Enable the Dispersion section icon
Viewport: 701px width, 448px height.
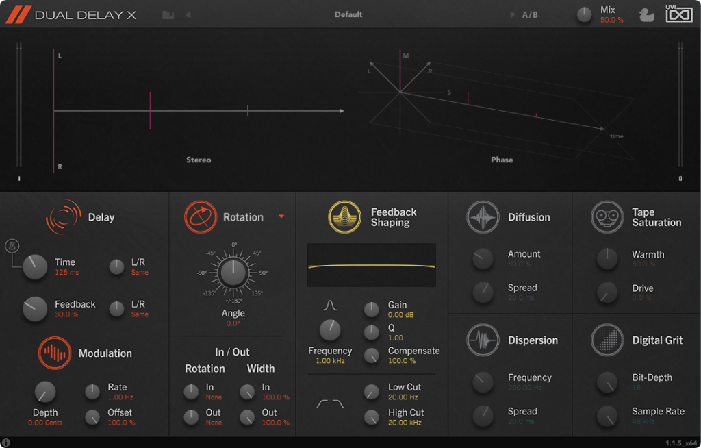(483, 340)
